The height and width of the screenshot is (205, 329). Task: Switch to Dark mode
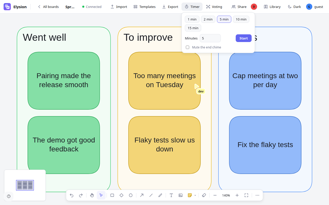[294, 7]
